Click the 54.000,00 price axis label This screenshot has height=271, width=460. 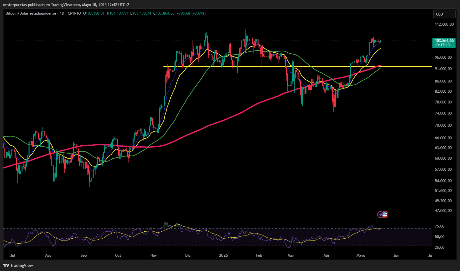click(443, 181)
